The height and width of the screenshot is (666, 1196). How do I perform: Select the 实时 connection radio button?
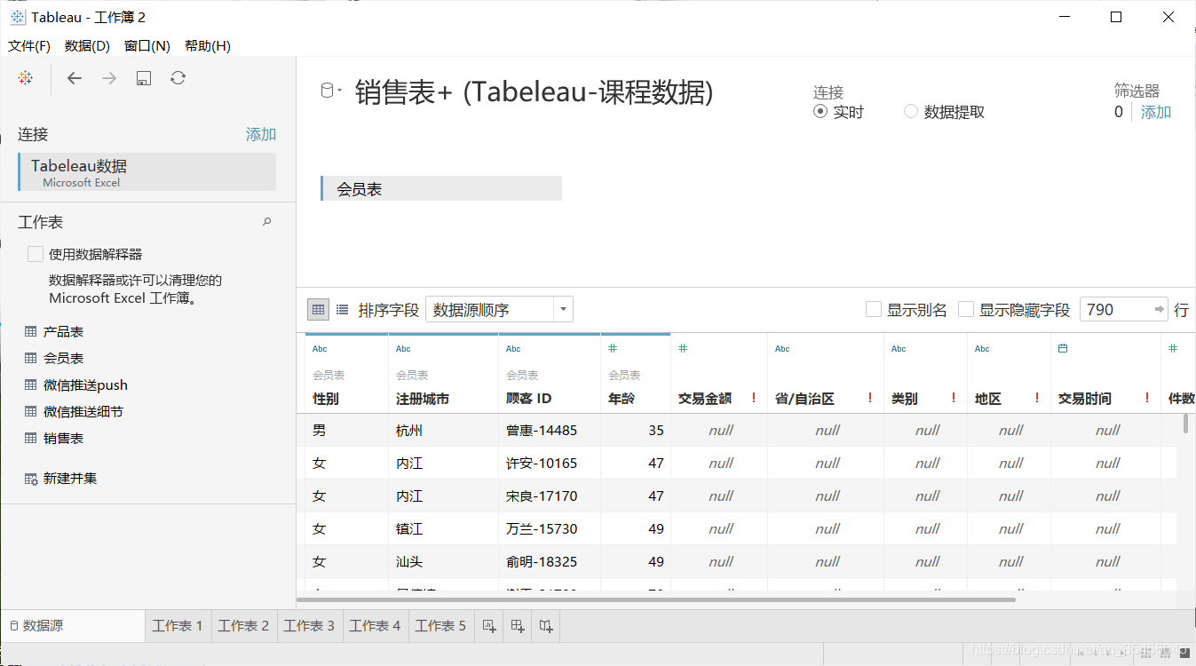(x=820, y=112)
